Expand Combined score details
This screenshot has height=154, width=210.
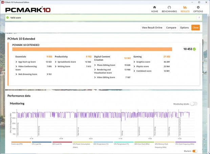[134, 71]
